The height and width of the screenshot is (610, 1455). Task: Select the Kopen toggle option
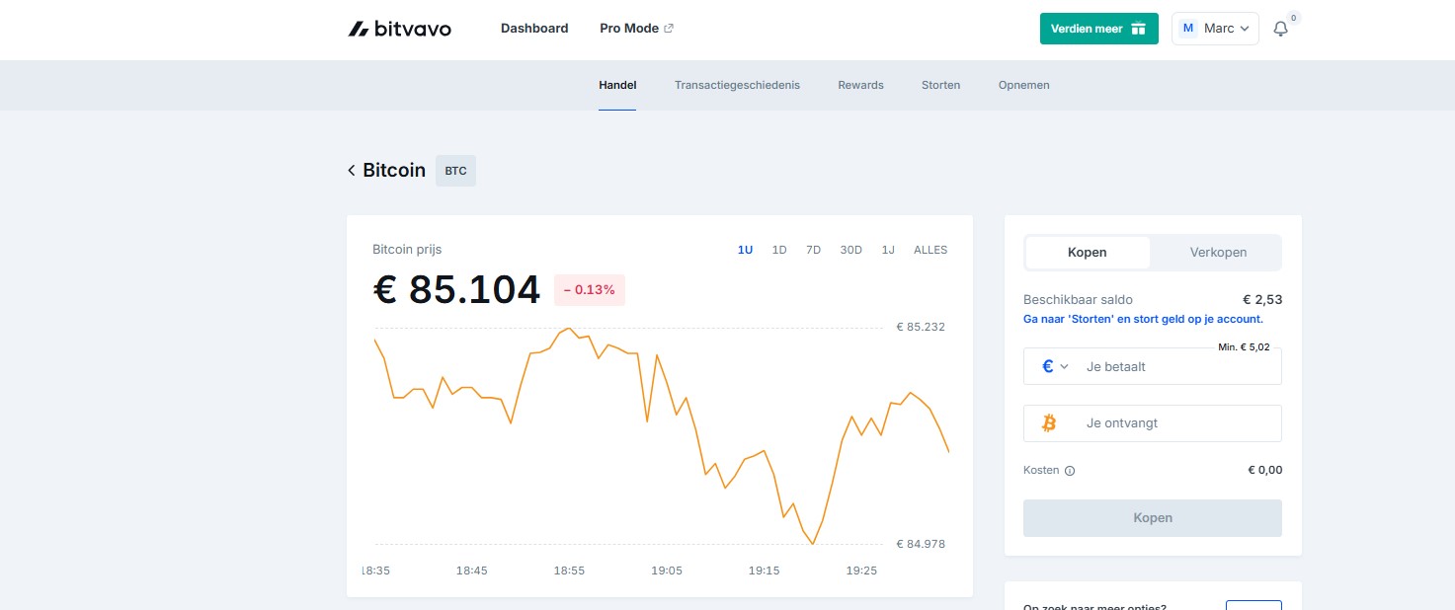point(1087,253)
